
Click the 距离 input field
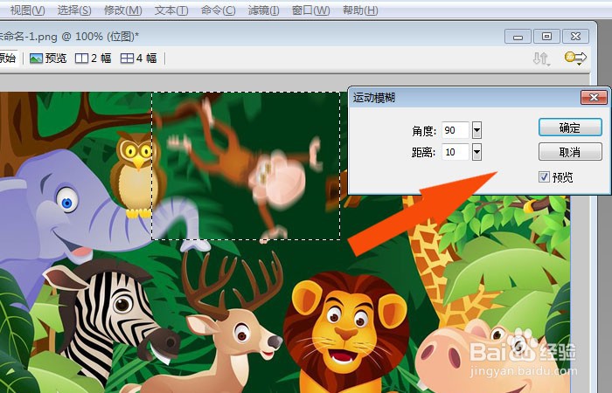456,152
